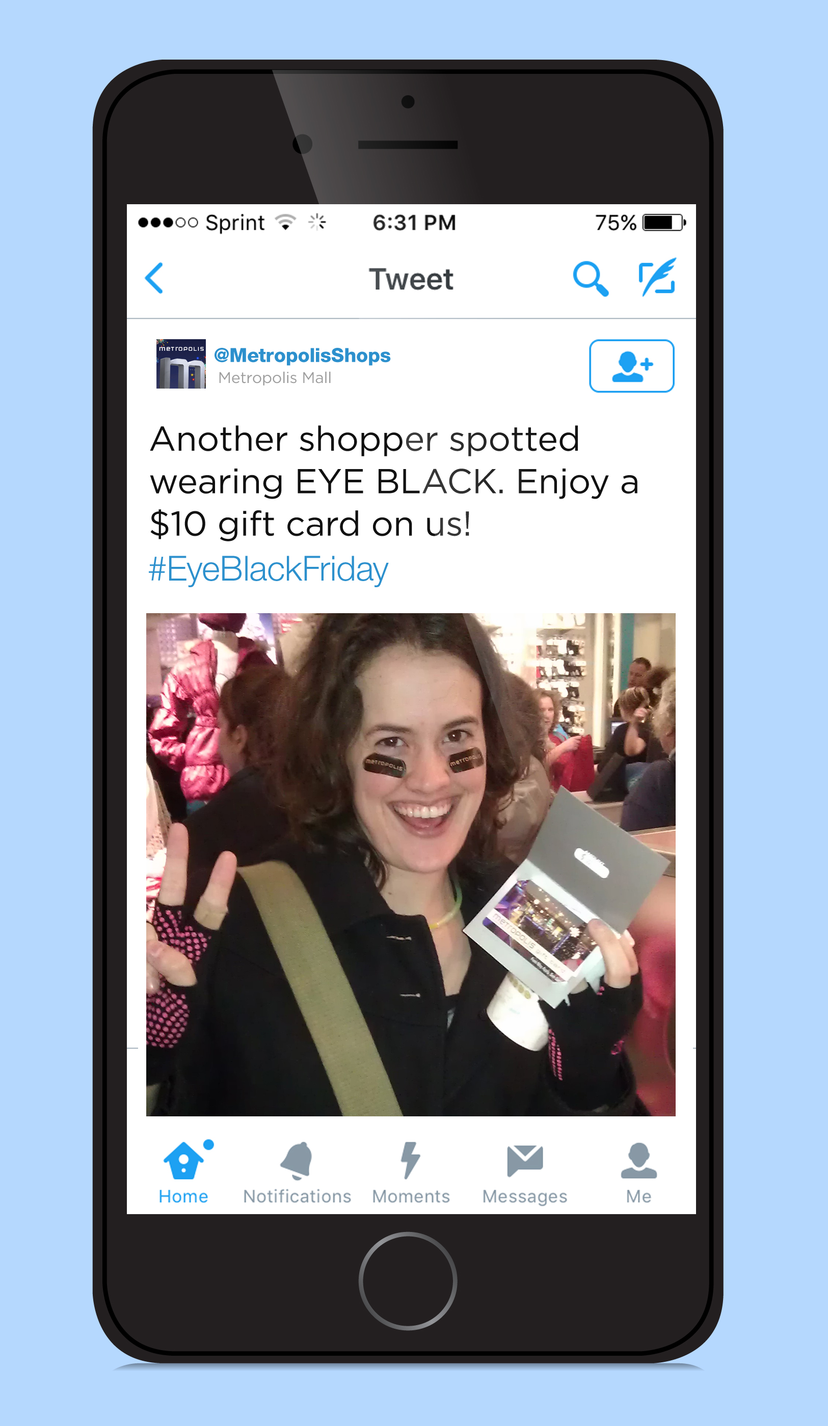Tap the phone's round home button
The height and width of the screenshot is (1426, 828).
coord(408,1280)
